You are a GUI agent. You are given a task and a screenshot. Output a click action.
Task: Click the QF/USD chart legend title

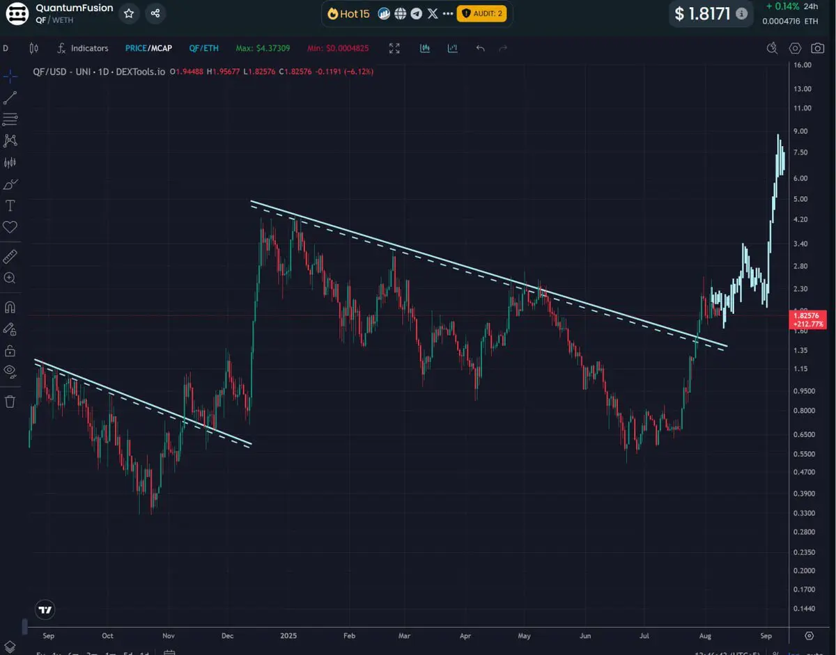coord(98,71)
